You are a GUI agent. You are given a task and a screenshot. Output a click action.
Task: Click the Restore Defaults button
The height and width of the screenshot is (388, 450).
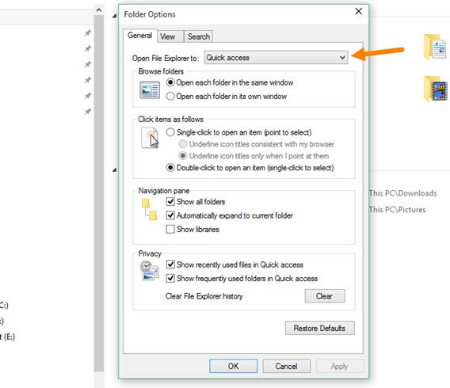tap(320, 328)
